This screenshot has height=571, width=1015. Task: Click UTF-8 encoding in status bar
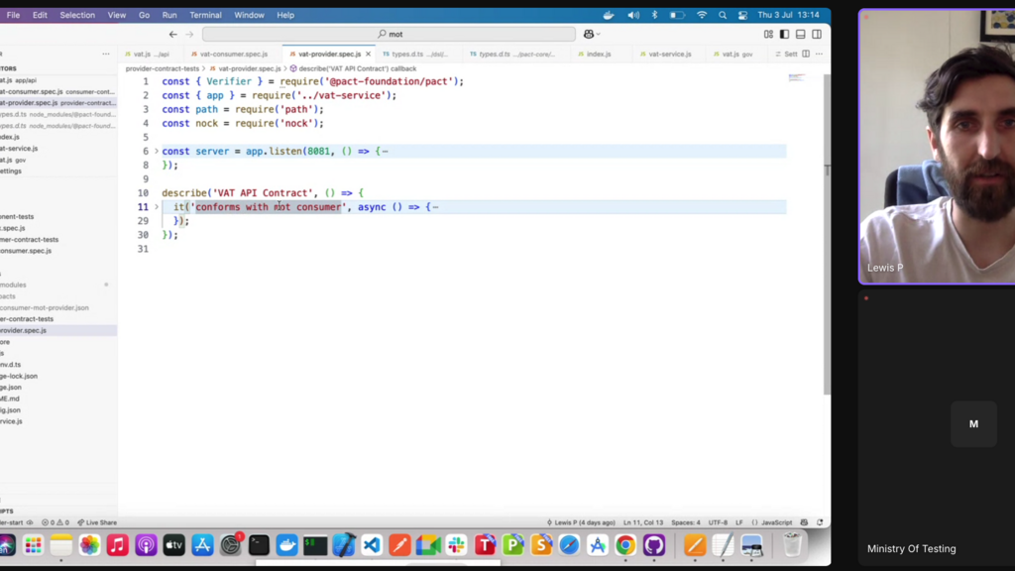(x=718, y=522)
